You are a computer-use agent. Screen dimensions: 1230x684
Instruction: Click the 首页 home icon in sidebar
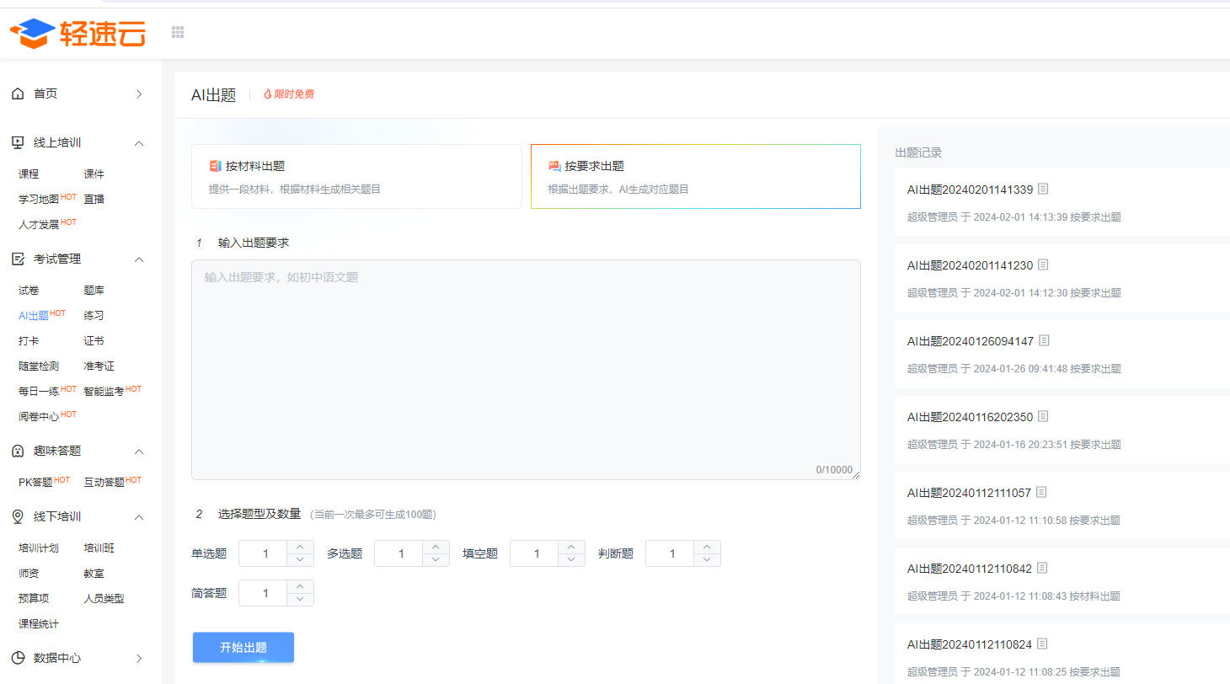click(18, 94)
